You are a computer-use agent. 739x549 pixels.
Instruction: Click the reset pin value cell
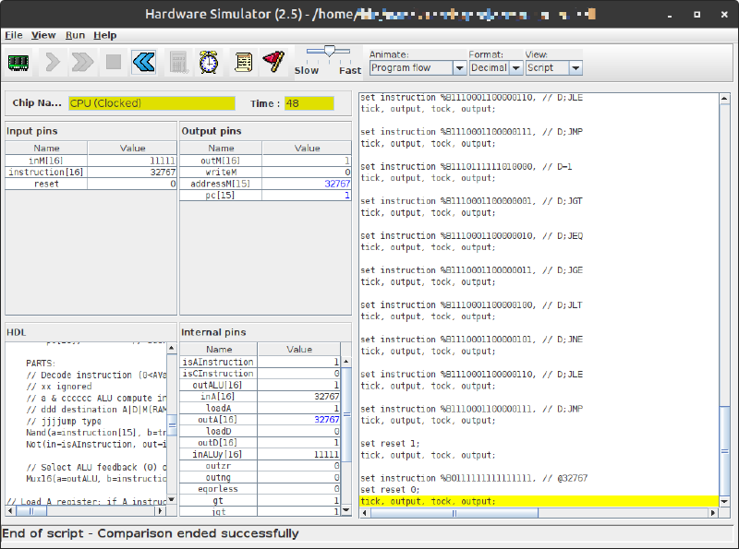[132, 184]
